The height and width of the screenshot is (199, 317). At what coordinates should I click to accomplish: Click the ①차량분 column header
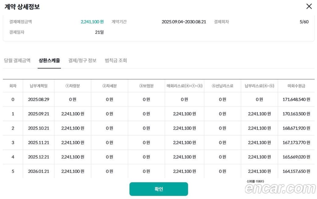coord(72,86)
